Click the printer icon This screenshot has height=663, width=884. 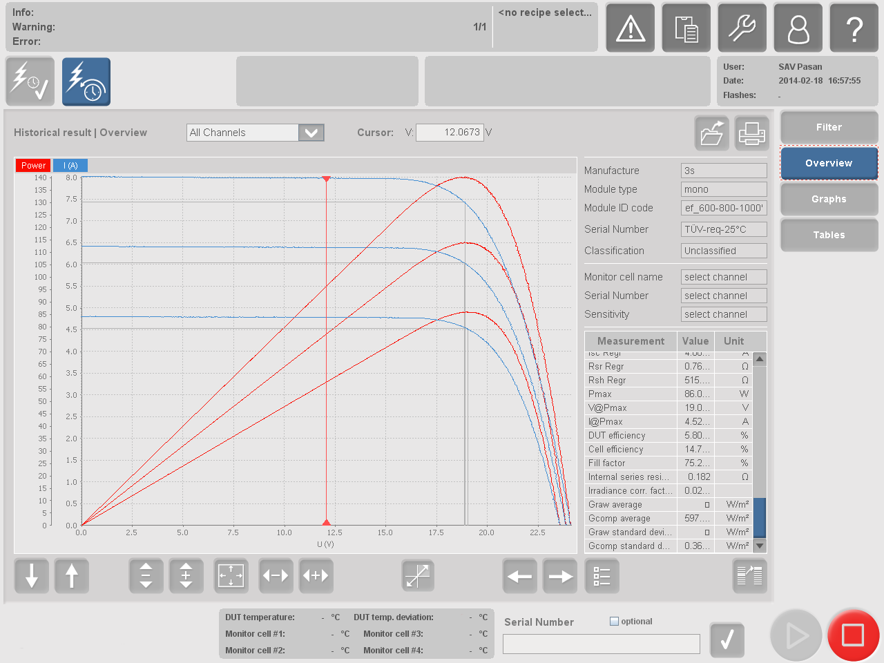coord(751,133)
